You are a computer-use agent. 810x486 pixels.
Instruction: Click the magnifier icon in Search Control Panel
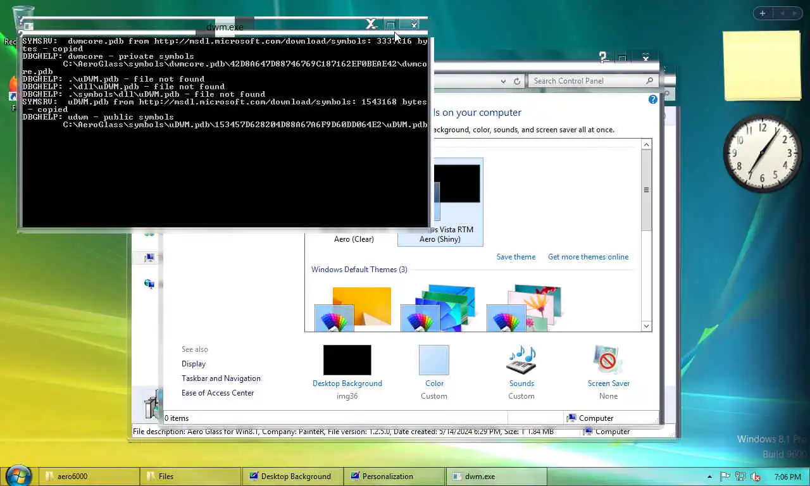point(649,81)
